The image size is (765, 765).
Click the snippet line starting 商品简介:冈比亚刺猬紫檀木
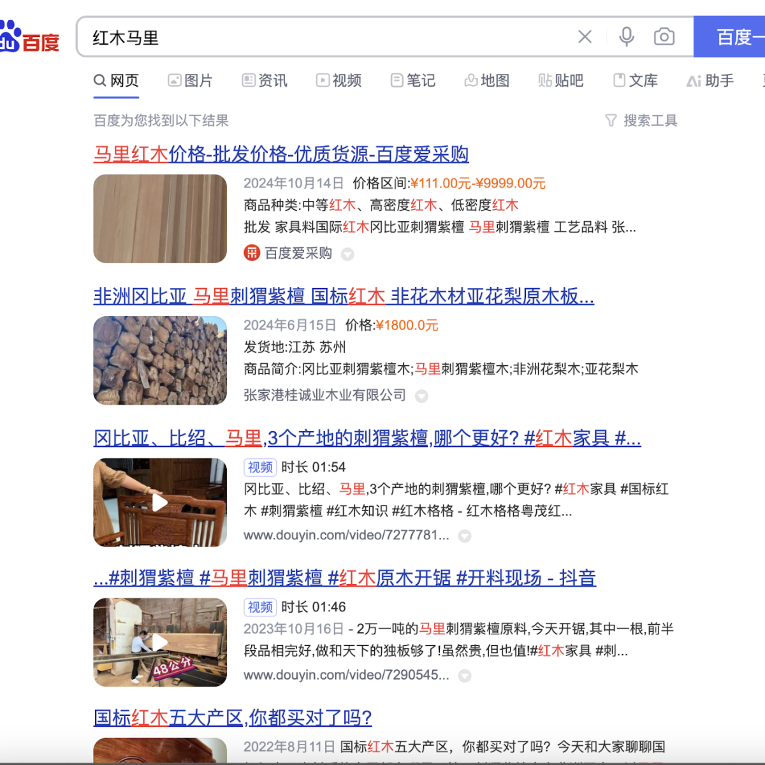click(441, 369)
